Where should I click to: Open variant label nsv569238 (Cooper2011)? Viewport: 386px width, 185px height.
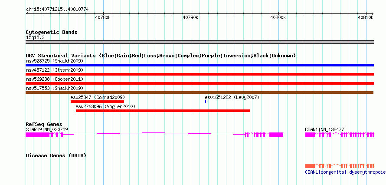(x=55, y=79)
